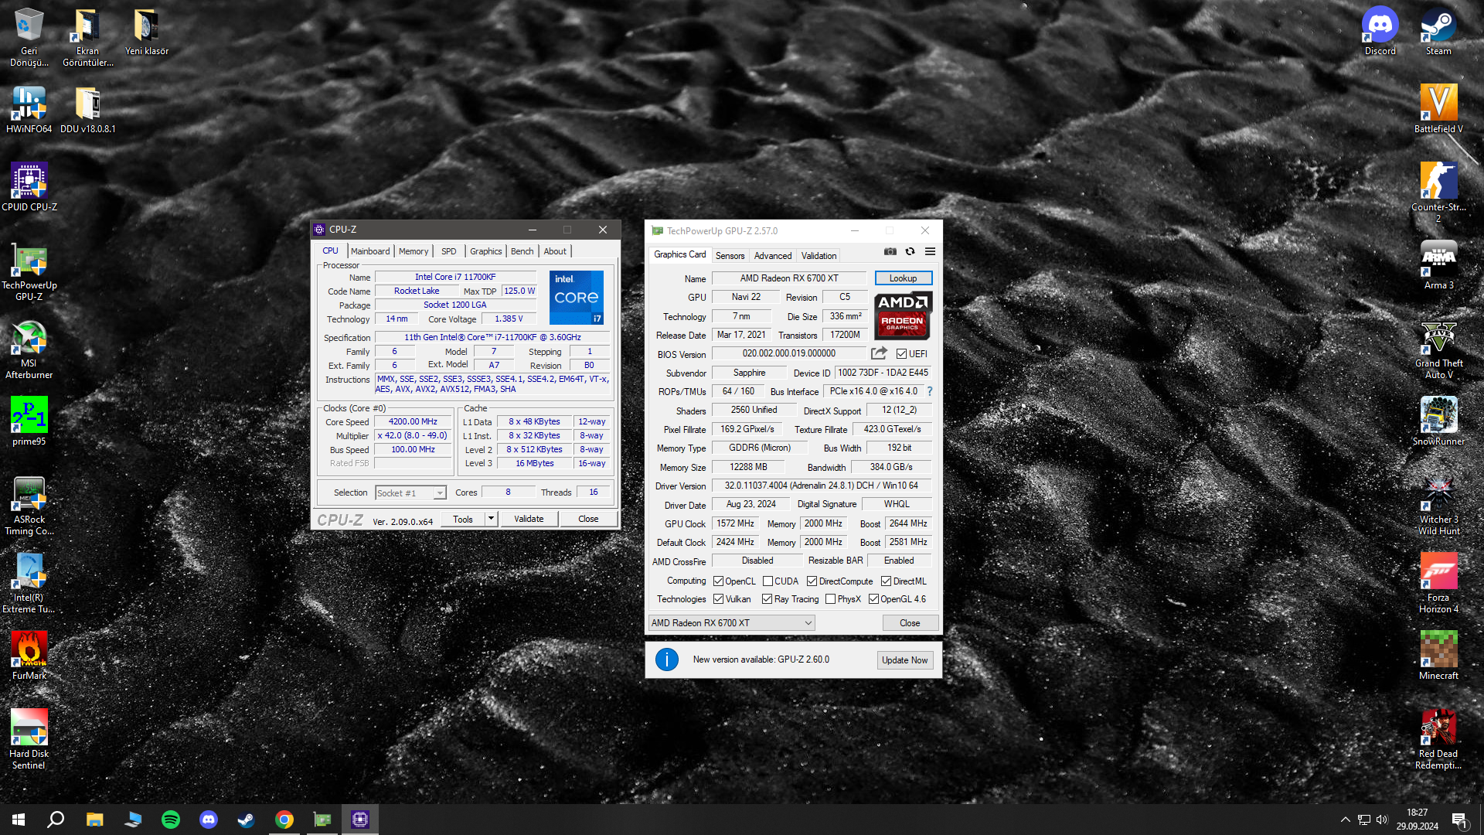Expand the CPU-Z Tools dropdown arrow

point(491,519)
